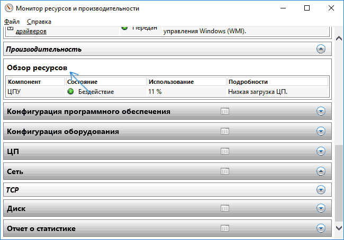344x240 pixels.
Task: Expand the tree node beside драйверов
Action: [10, 28]
